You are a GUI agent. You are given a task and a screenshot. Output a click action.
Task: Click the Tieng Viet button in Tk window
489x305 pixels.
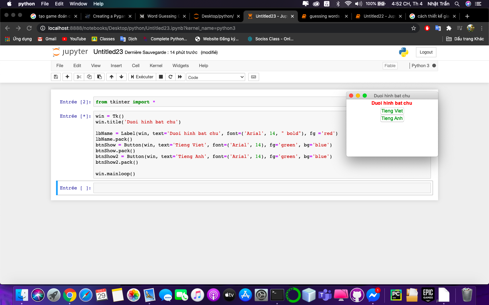click(x=392, y=111)
